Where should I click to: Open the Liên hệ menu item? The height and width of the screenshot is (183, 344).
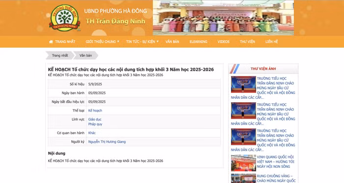(x=272, y=42)
